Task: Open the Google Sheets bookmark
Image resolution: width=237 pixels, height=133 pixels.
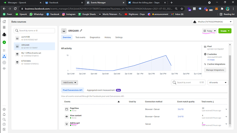Action: point(87,14)
